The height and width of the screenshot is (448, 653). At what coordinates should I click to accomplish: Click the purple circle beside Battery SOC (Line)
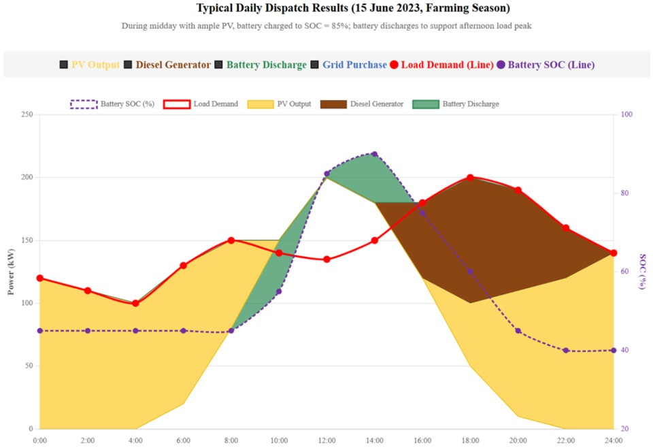[x=501, y=65]
